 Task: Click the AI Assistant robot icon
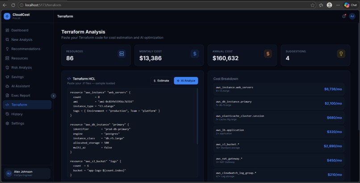click(7, 86)
